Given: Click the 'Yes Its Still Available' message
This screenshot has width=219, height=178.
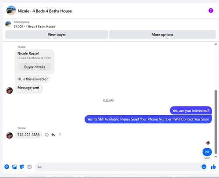Looking at the screenshot, I should (148, 119).
